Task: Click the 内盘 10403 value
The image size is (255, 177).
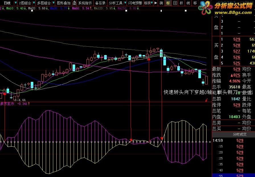Action: coord(235,117)
